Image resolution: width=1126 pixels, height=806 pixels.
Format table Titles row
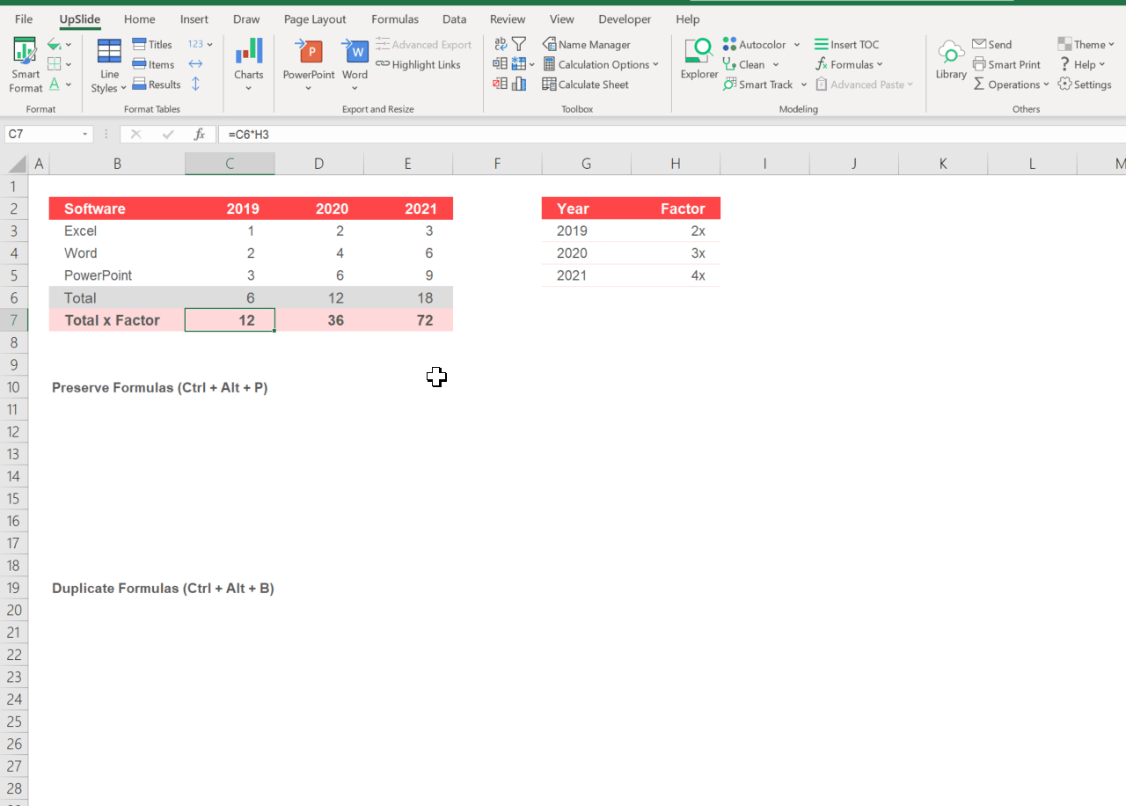152,45
